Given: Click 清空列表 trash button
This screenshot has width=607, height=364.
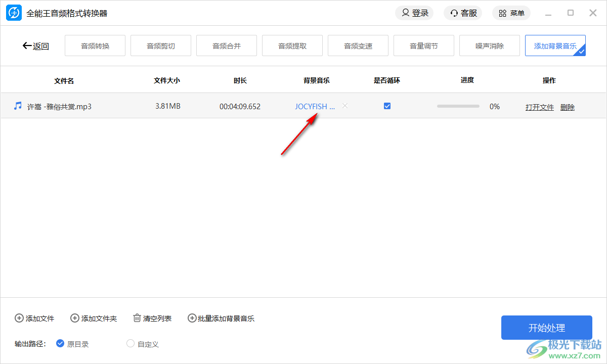Looking at the screenshot, I should (152, 318).
